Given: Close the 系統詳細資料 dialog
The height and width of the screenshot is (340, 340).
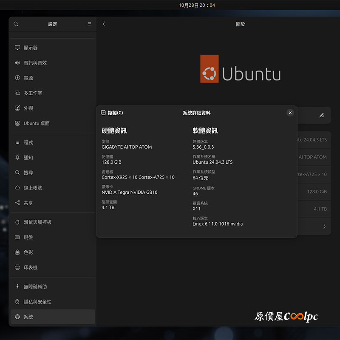Looking at the screenshot, I should coord(290,113).
